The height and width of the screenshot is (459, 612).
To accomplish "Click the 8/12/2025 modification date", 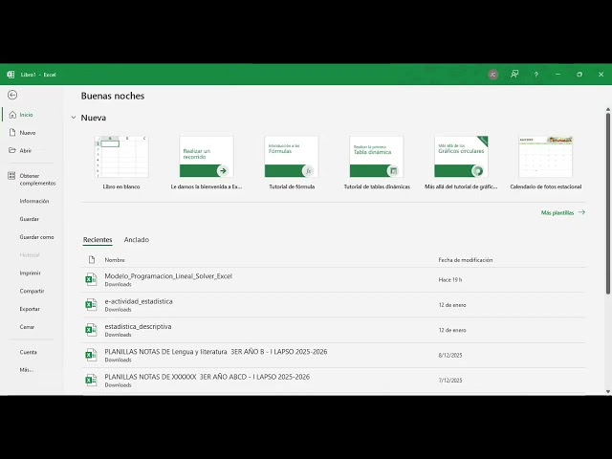I will click(x=450, y=355).
